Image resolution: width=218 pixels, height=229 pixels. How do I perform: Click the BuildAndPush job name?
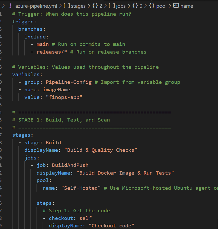coord(70,165)
